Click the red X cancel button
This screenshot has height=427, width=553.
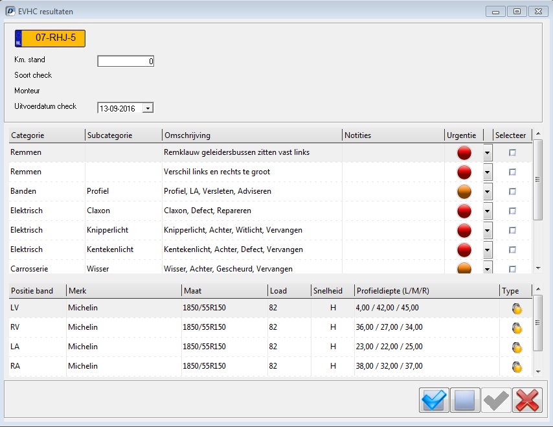(527, 400)
